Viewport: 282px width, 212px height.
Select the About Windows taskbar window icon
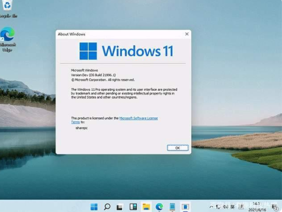[x=185, y=207]
